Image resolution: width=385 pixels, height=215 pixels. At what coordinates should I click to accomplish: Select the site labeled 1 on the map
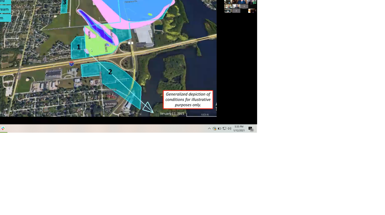[78, 47]
